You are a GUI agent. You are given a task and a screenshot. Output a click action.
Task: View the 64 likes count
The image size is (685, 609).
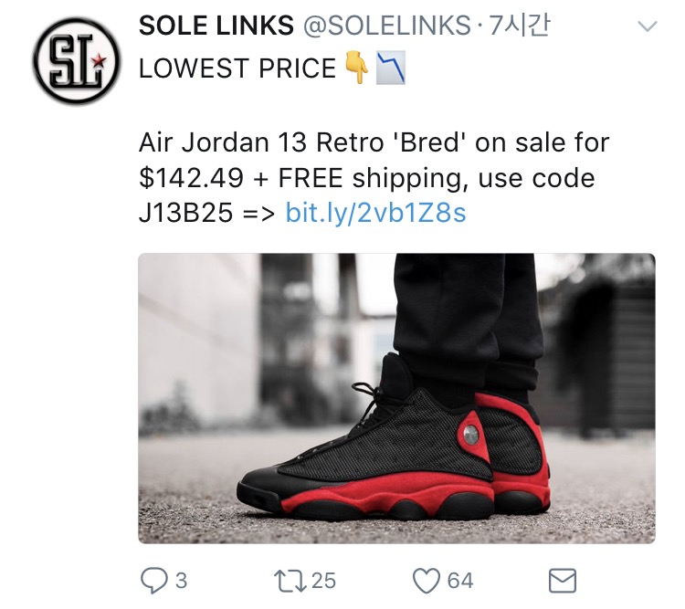(x=460, y=581)
